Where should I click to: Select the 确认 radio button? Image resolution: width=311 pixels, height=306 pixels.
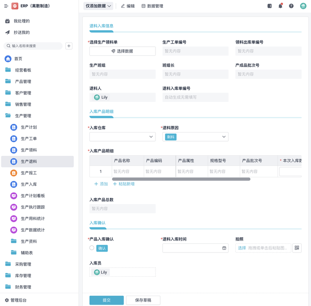point(92,248)
